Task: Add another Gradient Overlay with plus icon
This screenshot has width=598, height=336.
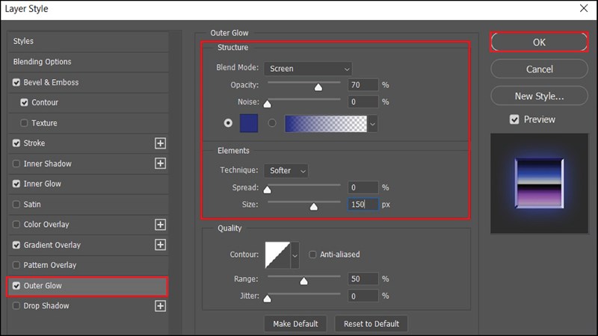Action: [x=160, y=245]
